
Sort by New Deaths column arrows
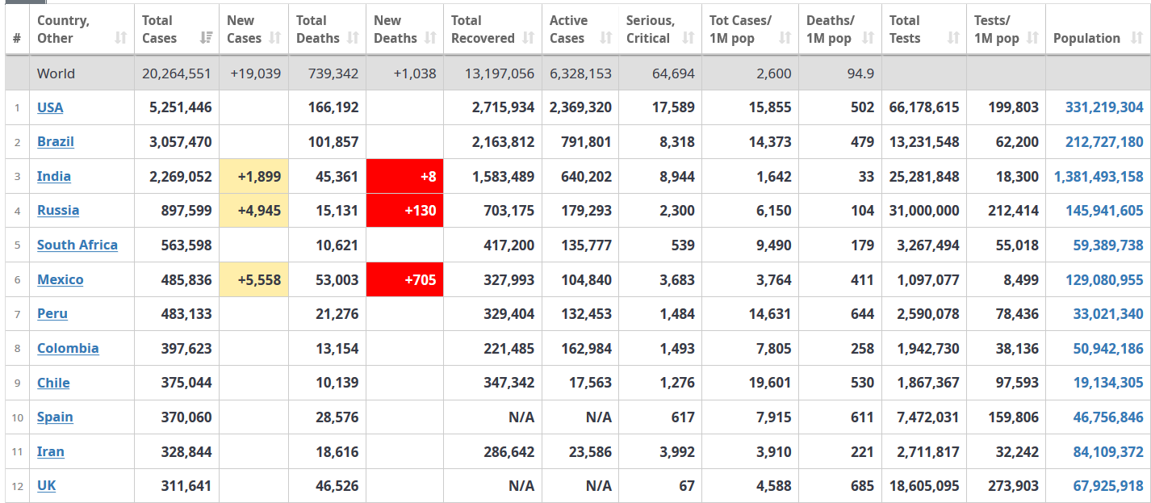(430, 38)
